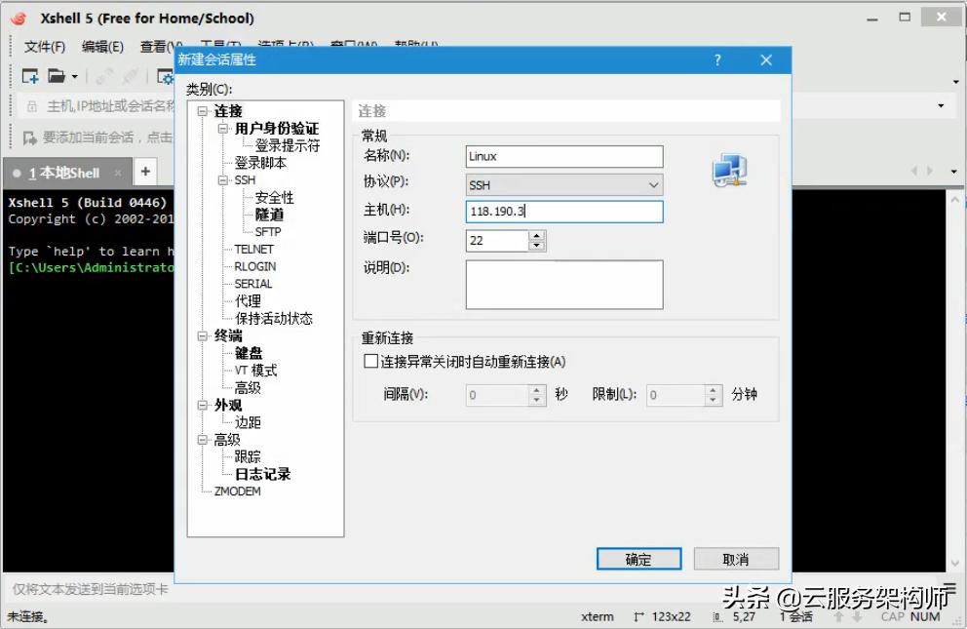Switch to the 本地Shell tab
The height and width of the screenshot is (629, 967).
[x=63, y=173]
